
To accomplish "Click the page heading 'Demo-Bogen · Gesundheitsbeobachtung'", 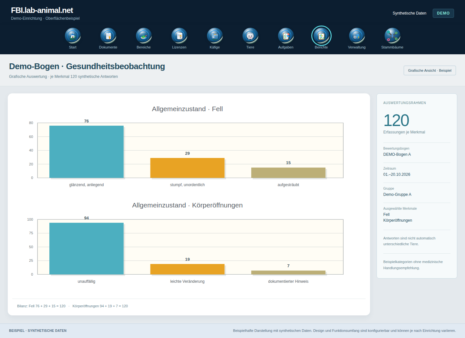I will 87,66.
